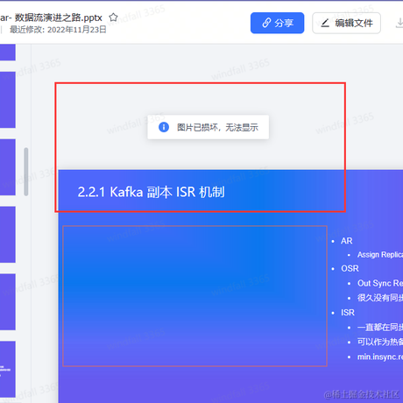The width and height of the screenshot is (403, 403).
Task: Click the blue 分享 share button
Action: click(277, 23)
